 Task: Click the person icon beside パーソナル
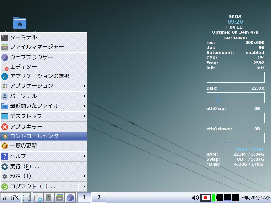(5, 96)
